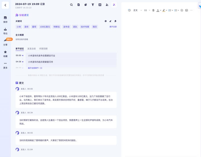Click the 造车 keyword tag
The image size is (201, 157).
point(27,27)
